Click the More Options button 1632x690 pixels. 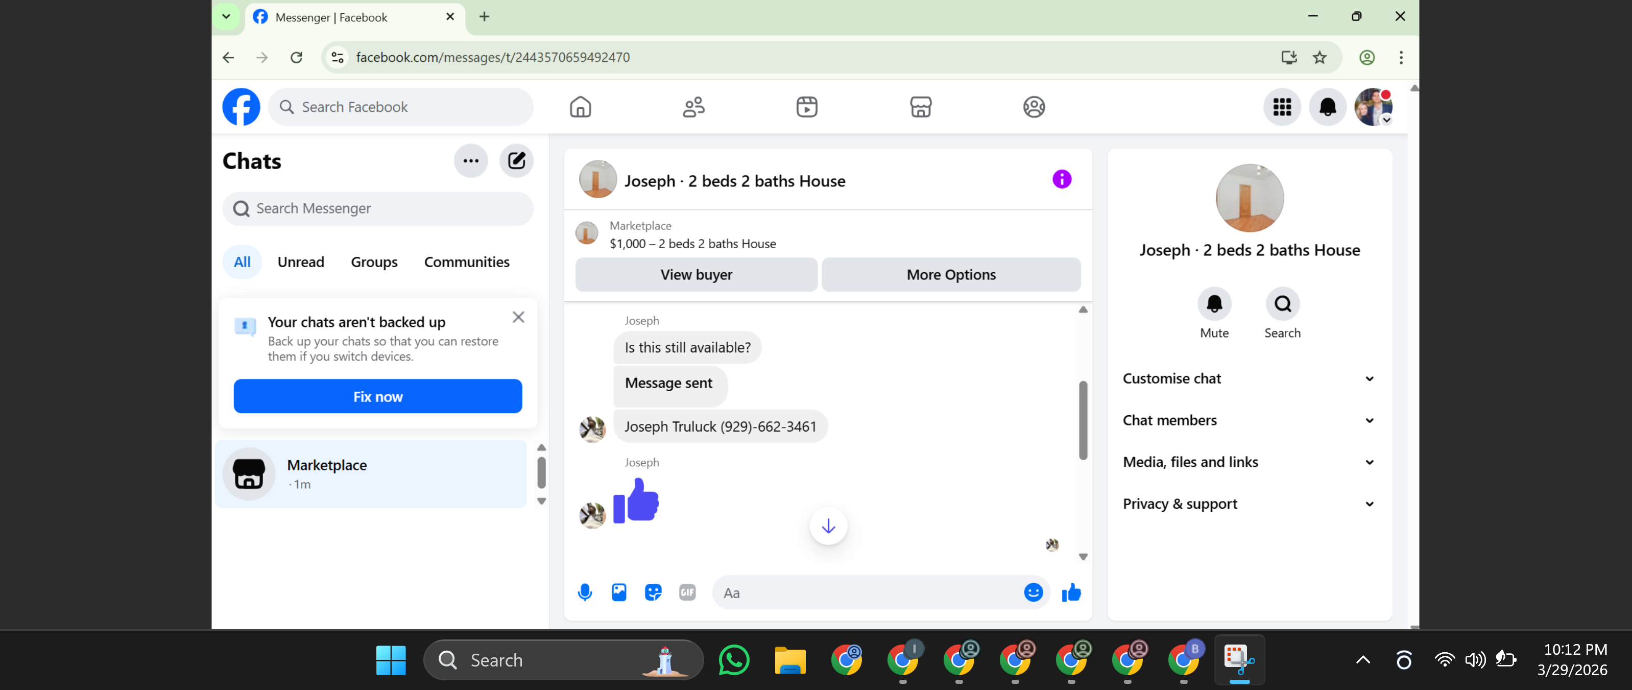click(951, 274)
